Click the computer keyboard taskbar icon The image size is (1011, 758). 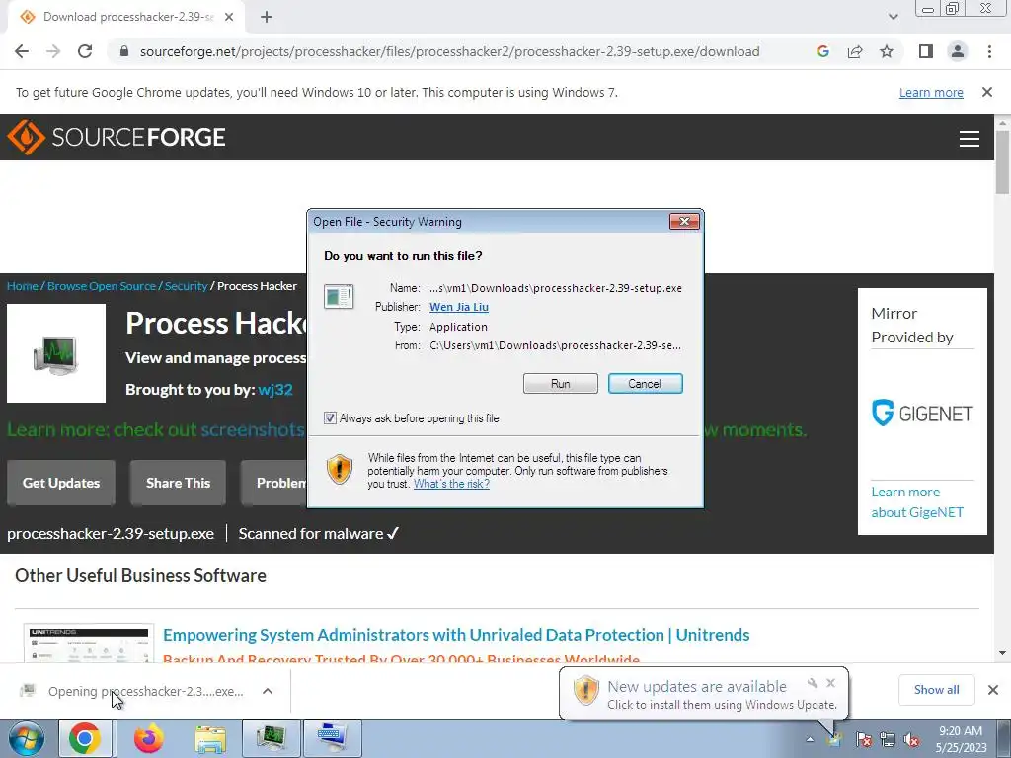[332, 738]
